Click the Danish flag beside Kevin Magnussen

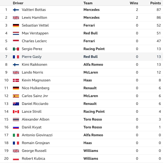click(x=16, y=80)
